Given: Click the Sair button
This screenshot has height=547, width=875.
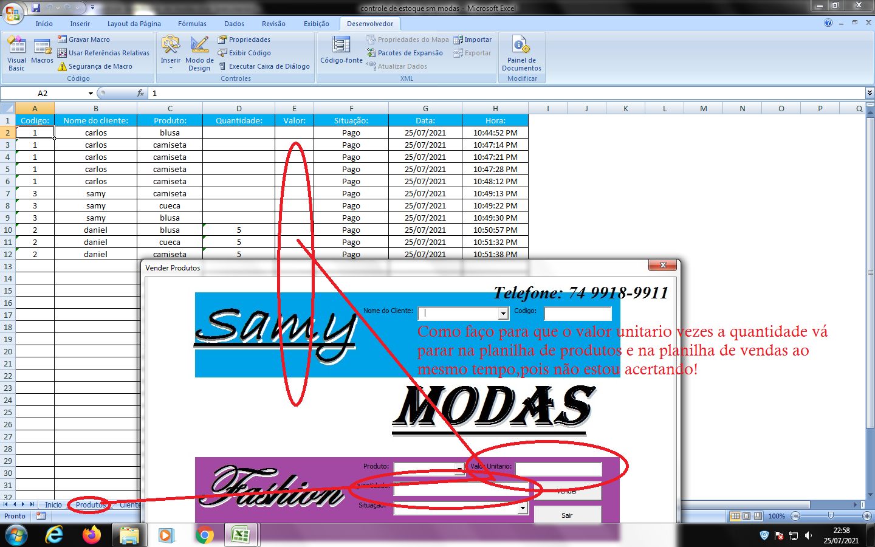Looking at the screenshot, I should [x=567, y=515].
